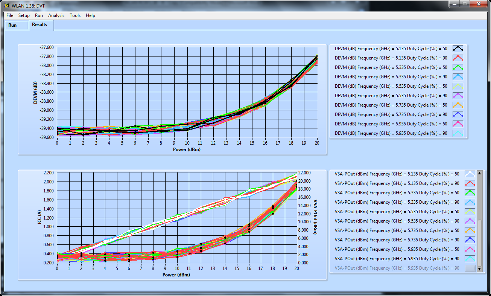The image size is (491, 296).
Task: Click the -37.600 maximum value on DEVM axis
Action: 47,47
